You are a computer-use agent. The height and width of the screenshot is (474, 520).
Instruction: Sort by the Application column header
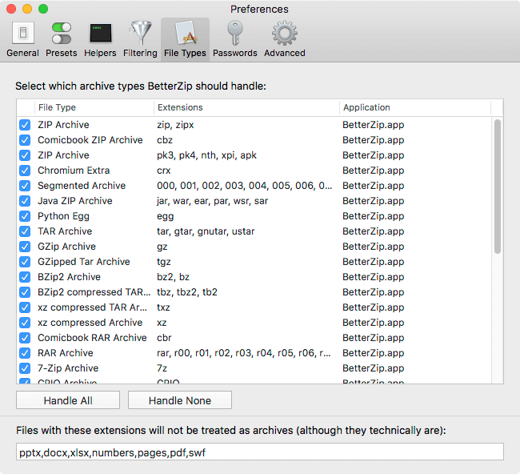(415, 107)
